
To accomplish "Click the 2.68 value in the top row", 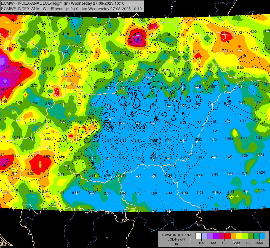I will tap(22, 32).
